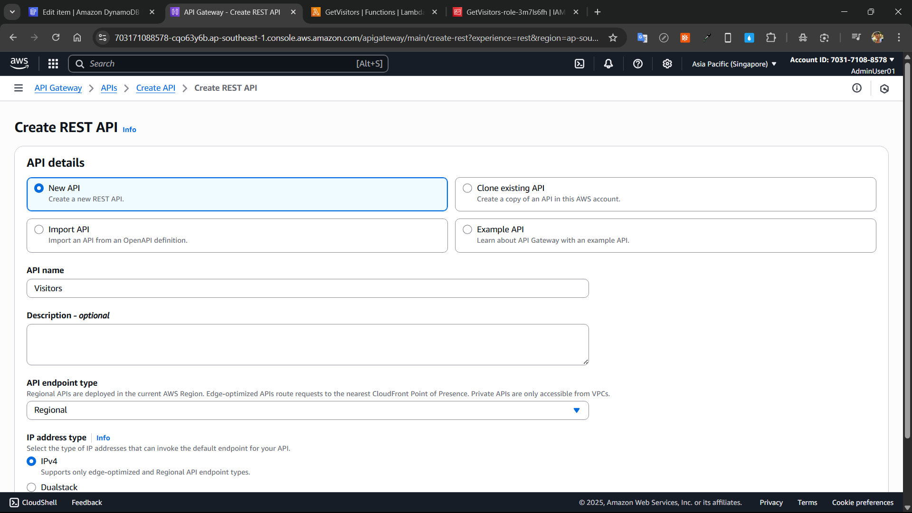Image resolution: width=912 pixels, height=513 pixels.
Task: Open the AWS home logo
Action: point(19,63)
